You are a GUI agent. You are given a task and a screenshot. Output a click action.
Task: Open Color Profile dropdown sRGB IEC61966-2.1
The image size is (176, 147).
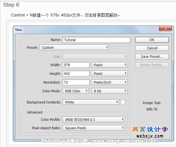tap(93, 120)
